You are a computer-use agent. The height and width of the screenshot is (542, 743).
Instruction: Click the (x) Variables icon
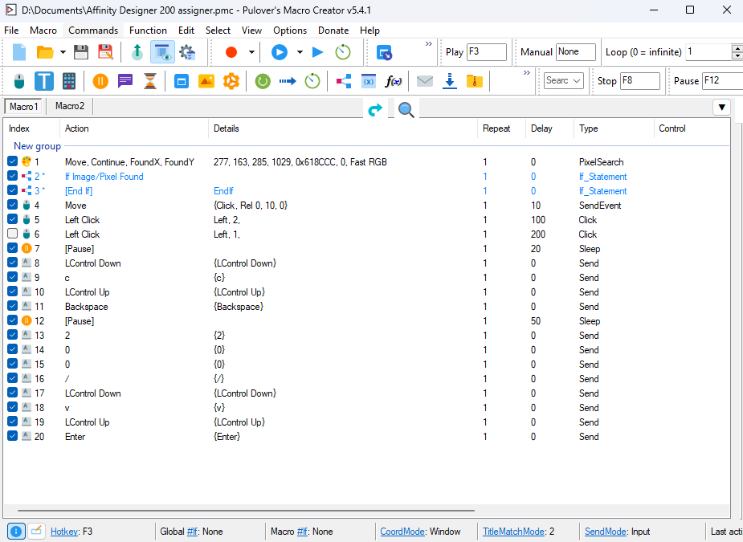click(368, 81)
